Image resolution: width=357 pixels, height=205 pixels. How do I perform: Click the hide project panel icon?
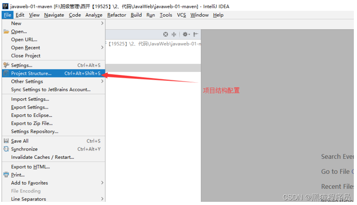pos(196,34)
